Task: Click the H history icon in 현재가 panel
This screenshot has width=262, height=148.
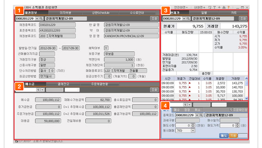Action: pyautogui.click(x=184, y=18)
